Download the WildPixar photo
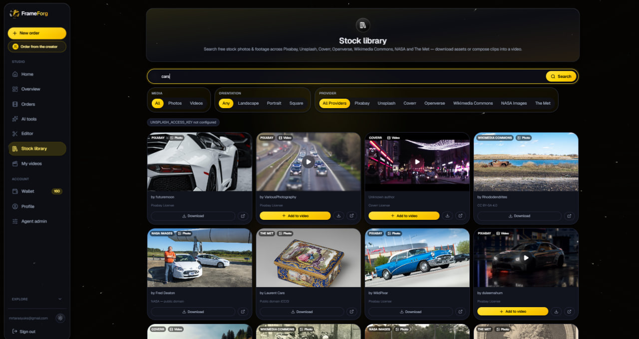The width and height of the screenshot is (639, 339). (410, 312)
